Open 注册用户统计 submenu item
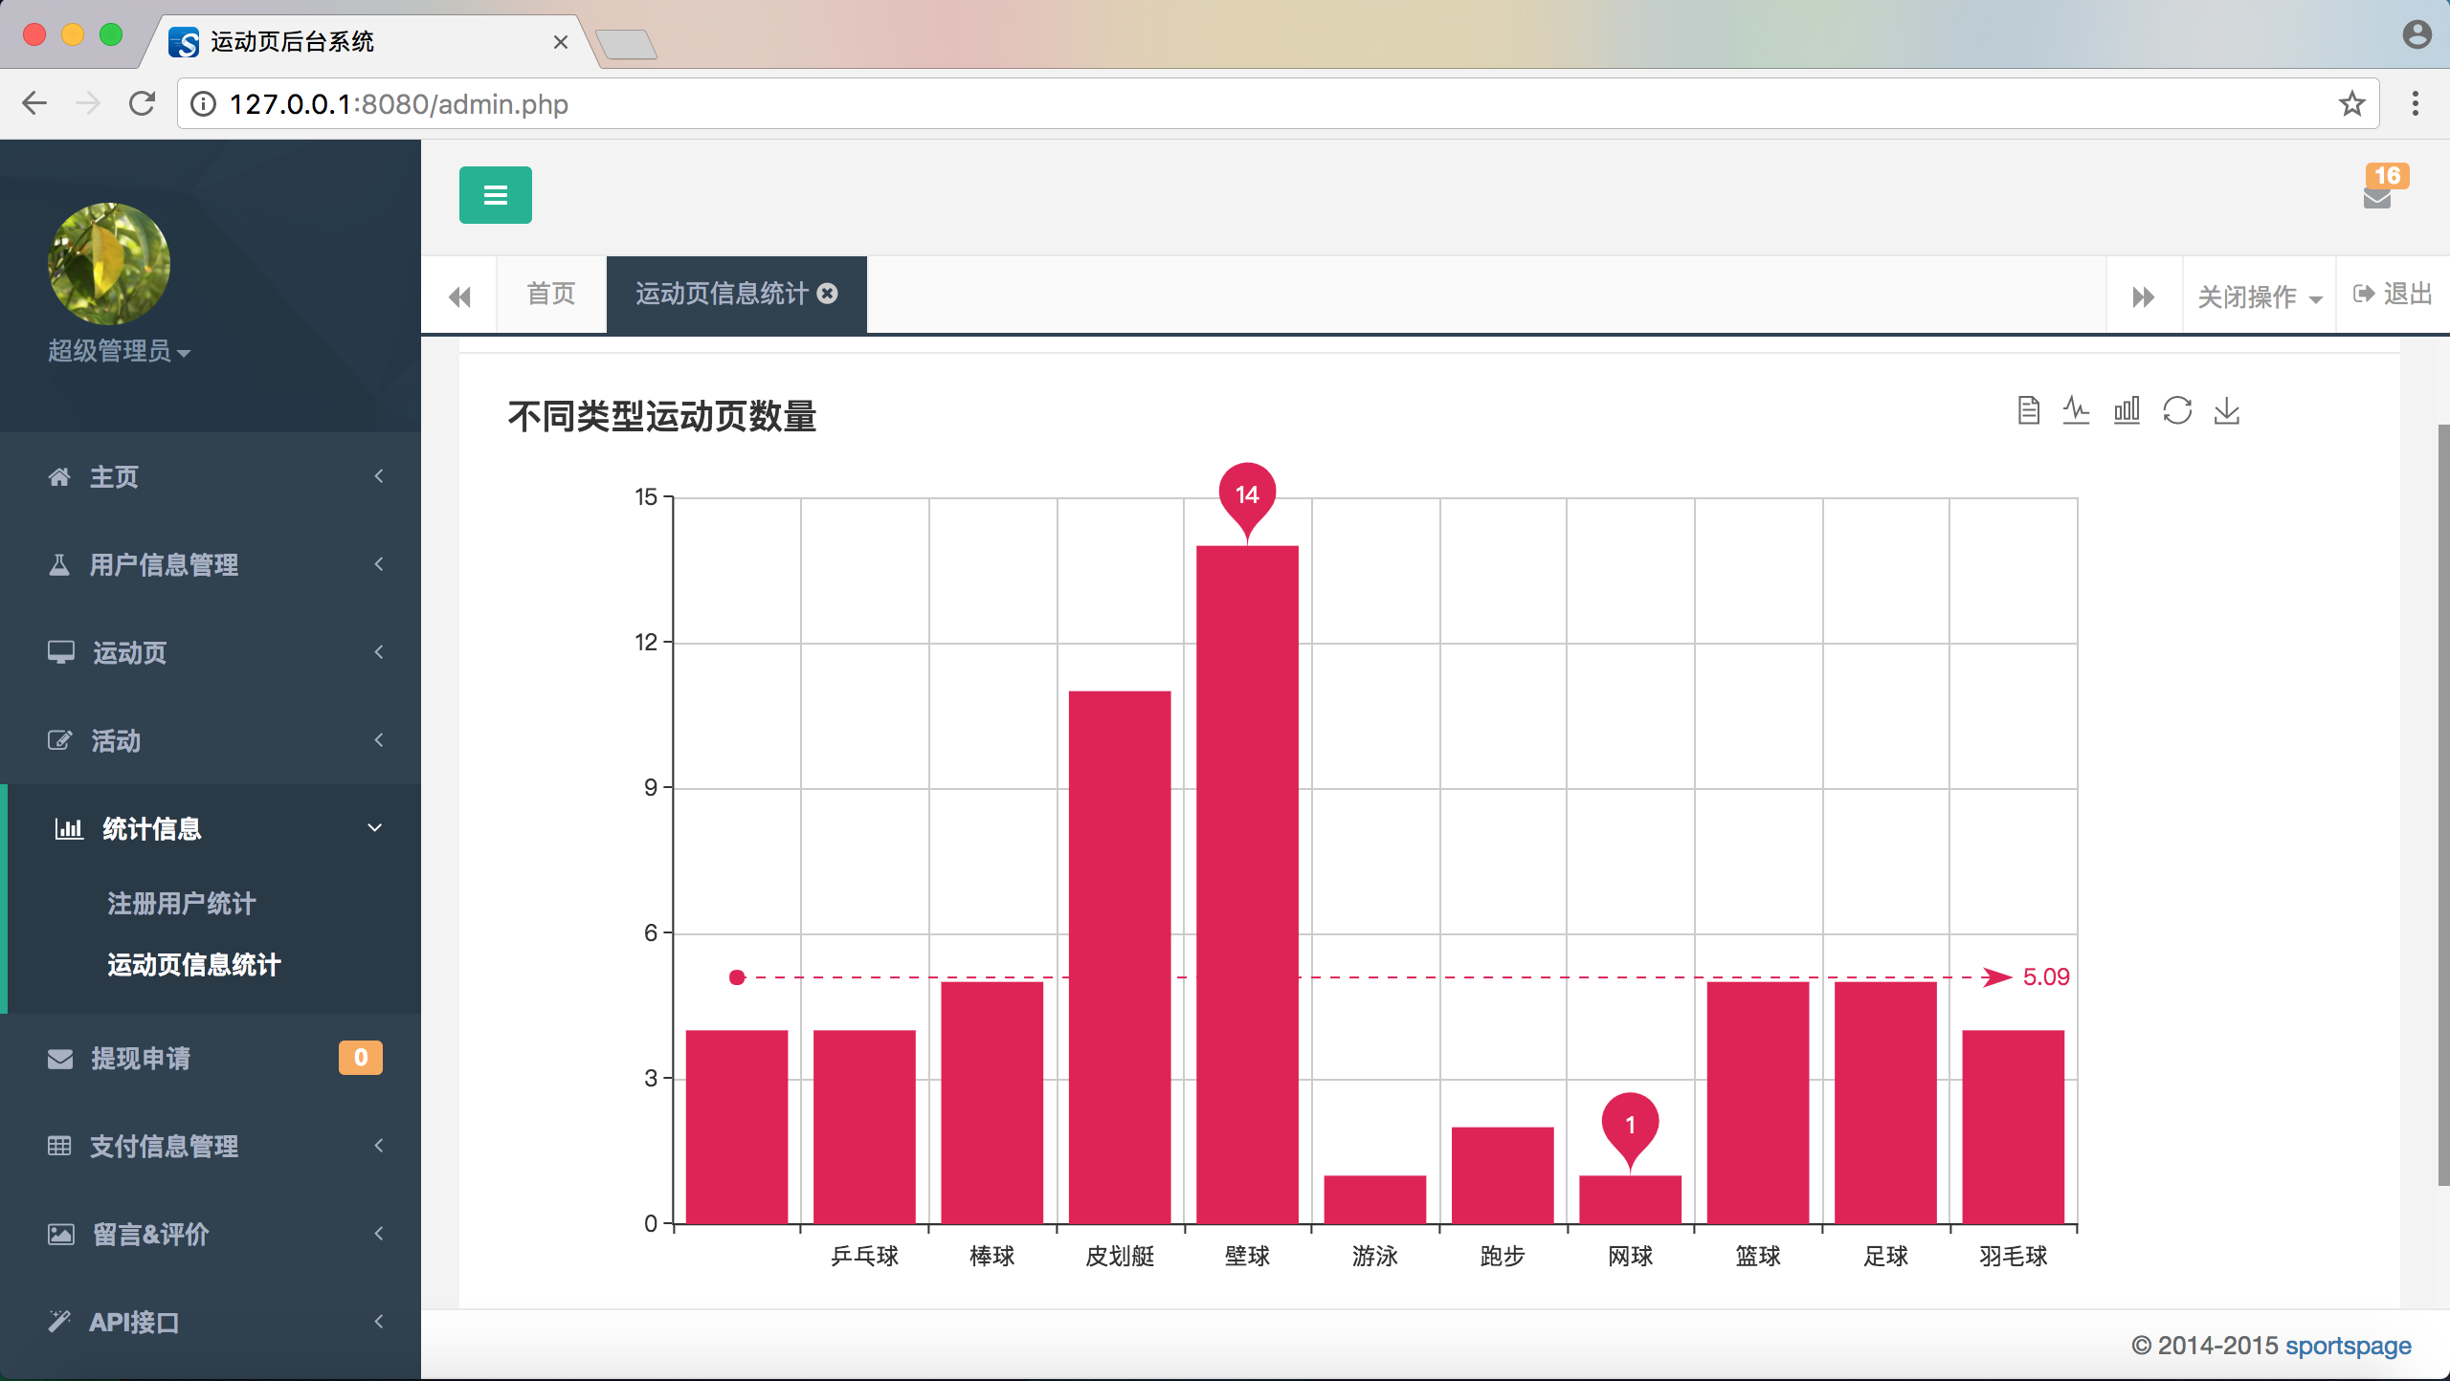Image resolution: width=2450 pixels, height=1381 pixels. 182,903
